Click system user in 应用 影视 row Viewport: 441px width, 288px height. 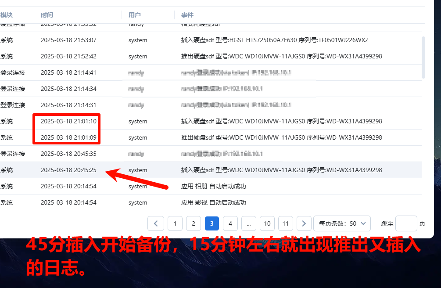(138, 203)
